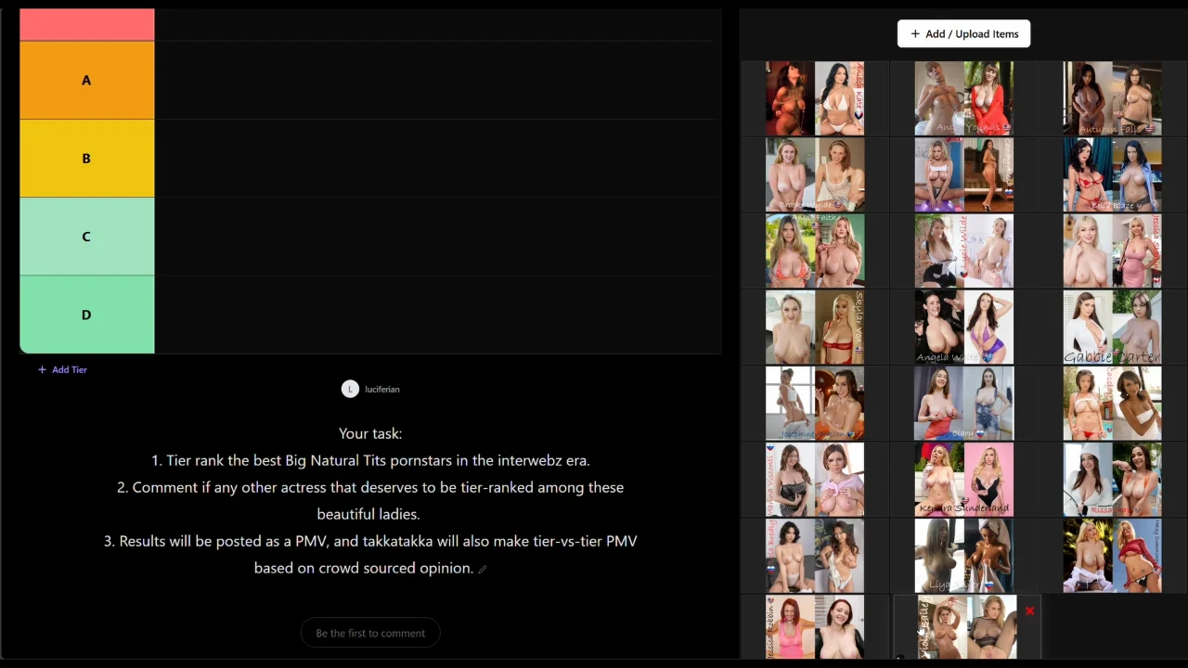Click the empty A tier row area
Image resolution: width=1188 pixels, height=668 pixels.
tap(436, 81)
